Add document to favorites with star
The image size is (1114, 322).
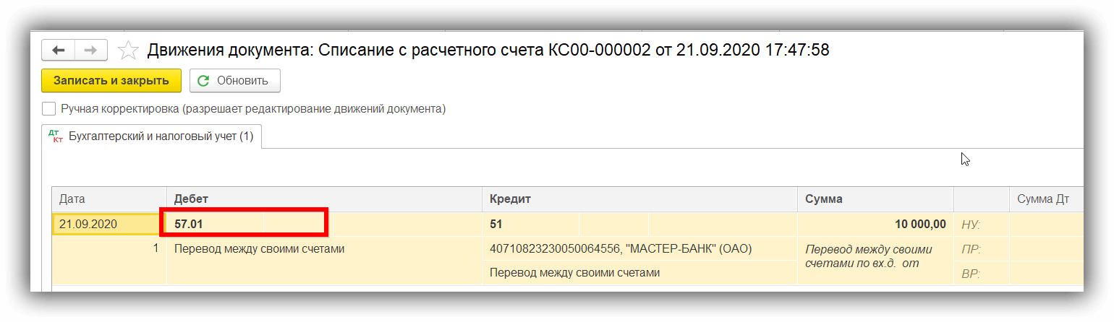[x=128, y=50]
